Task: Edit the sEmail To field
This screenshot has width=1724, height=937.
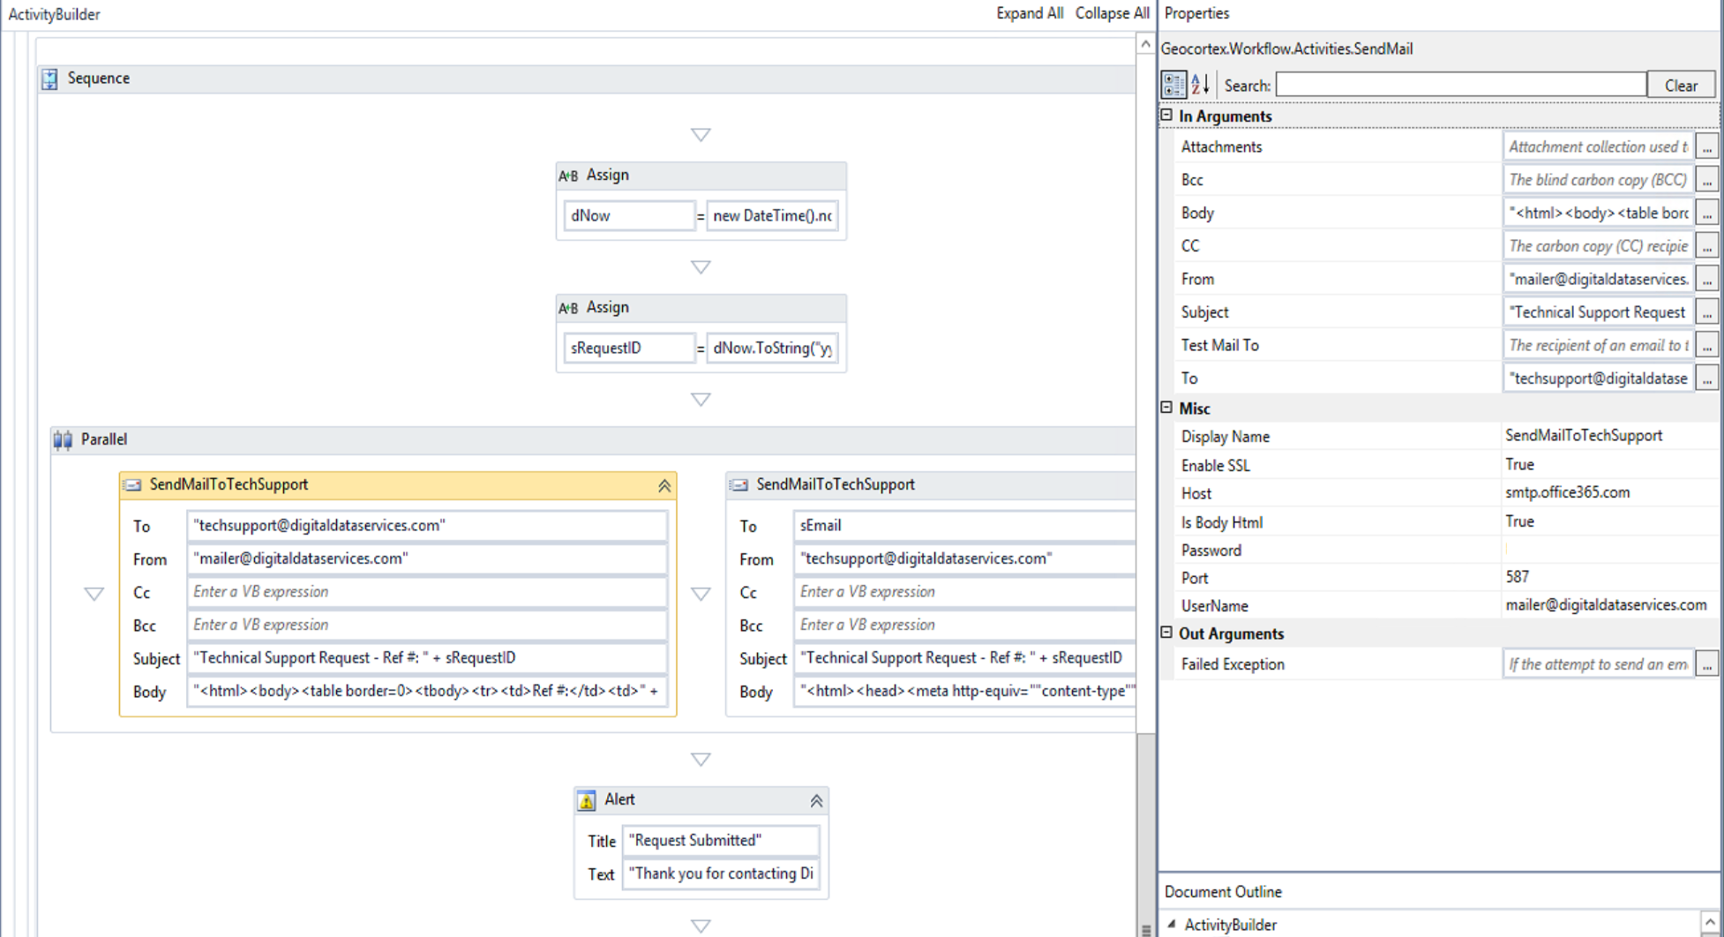Action: click(964, 526)
